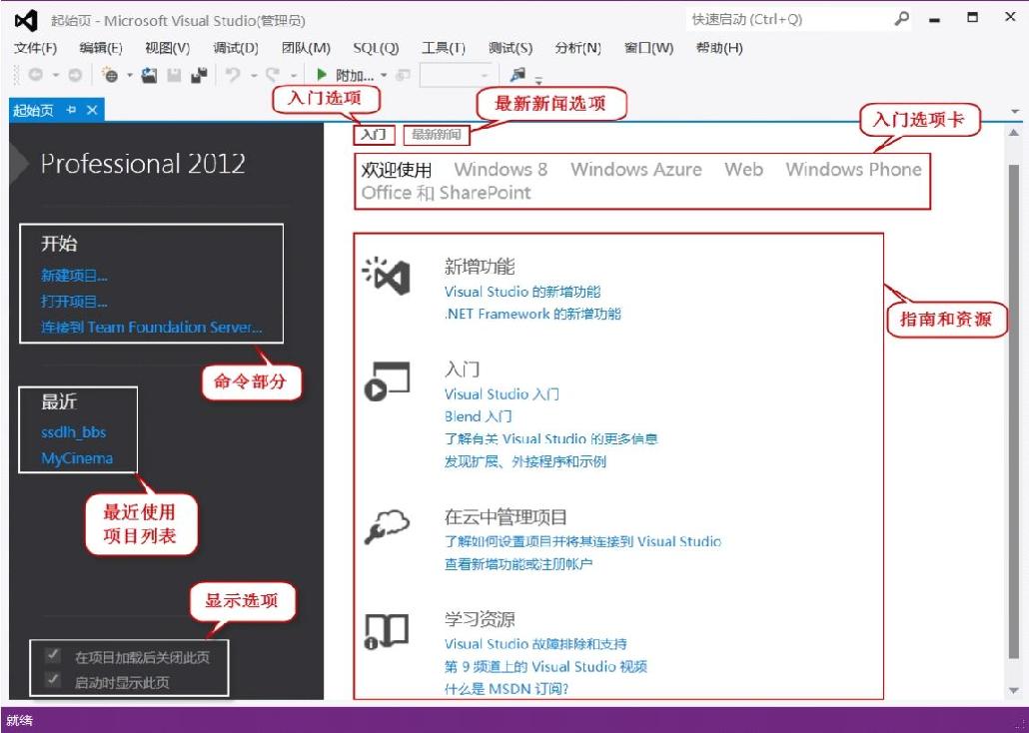The width and height of the screenshot is (1029, 733).
Task: Switch to the Windows Azure tab
Action: 636,170
